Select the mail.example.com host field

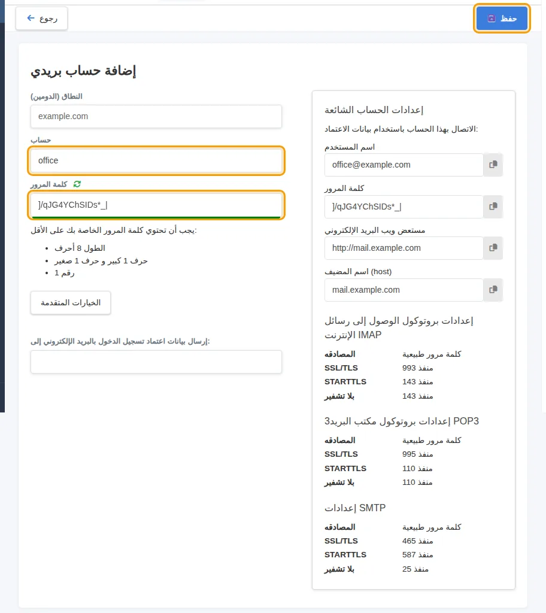point(404,290)
